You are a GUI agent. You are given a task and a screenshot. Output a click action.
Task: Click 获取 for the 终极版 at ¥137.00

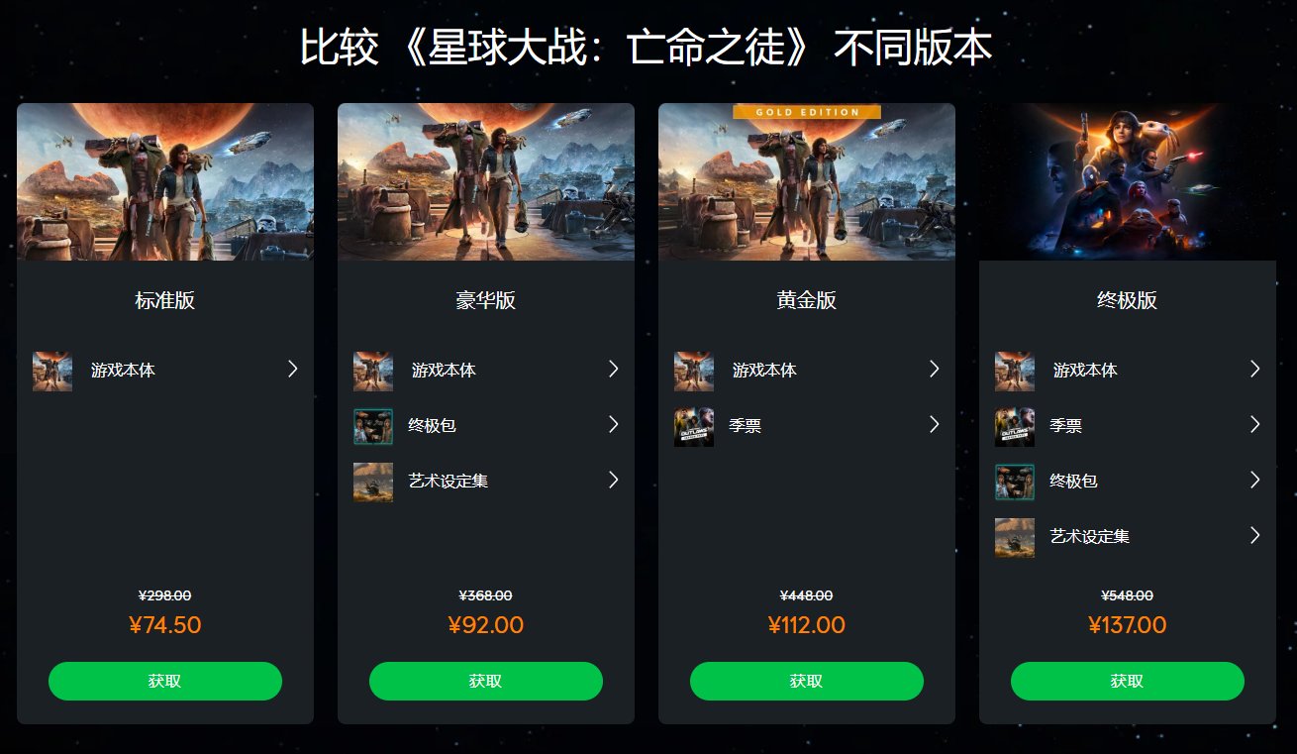[1128, 682]
